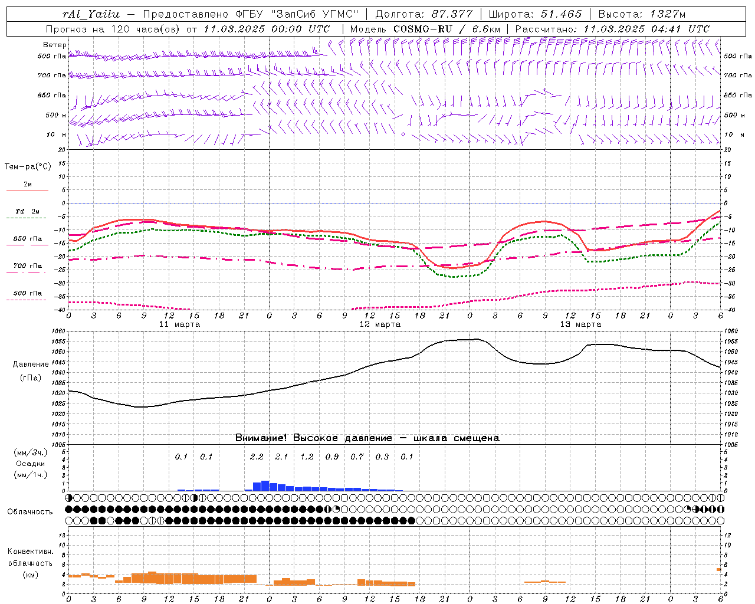
Task: Select the "Td 2м" dew point legend entry
Action: (27, 211)
